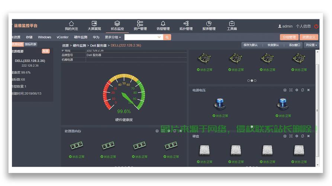This screenshot has height=186, width=332.
Task: Switch to vCenter group tab
Action: coord(62,37)
